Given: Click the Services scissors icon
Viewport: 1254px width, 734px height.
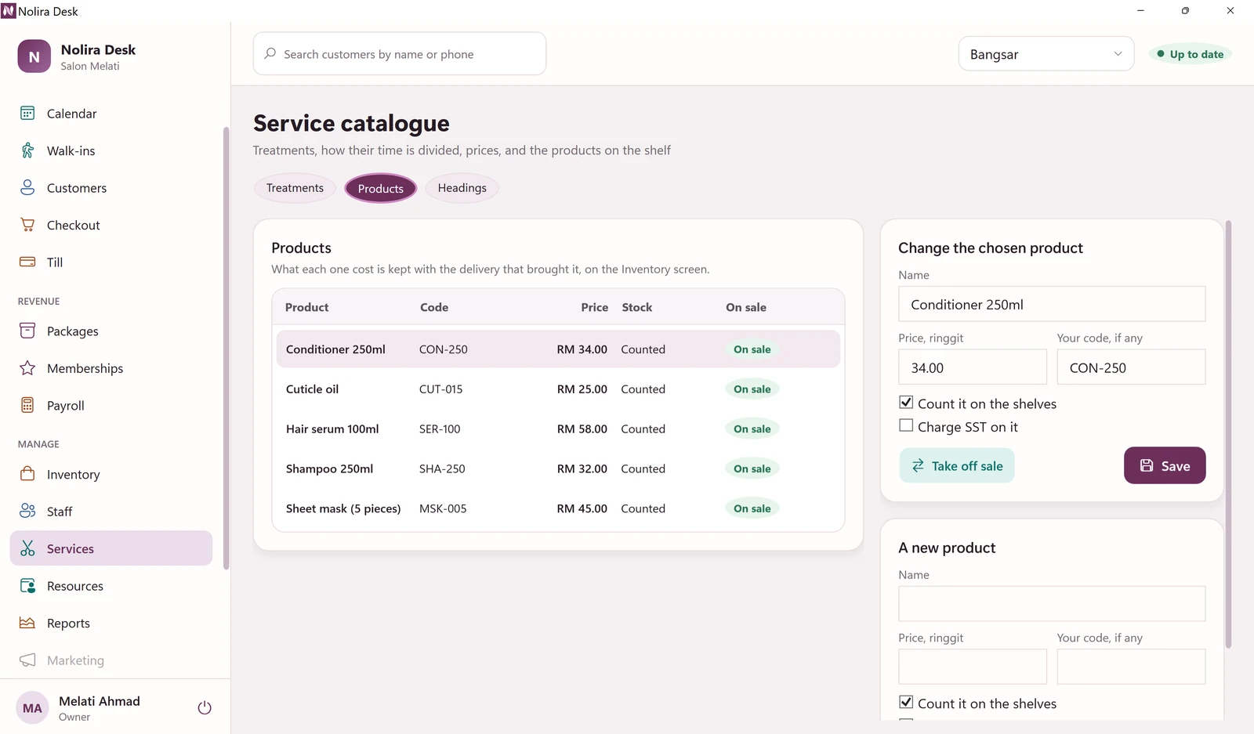Looking at the screenshot, I should click(27, 548).
